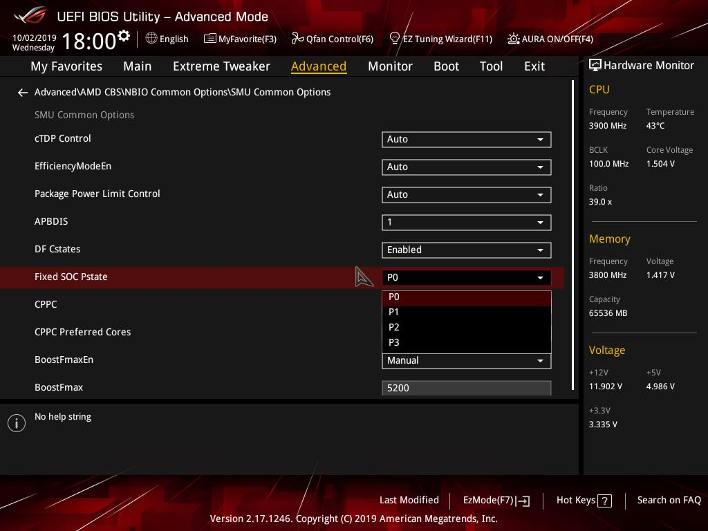Click the Hot Keys question mark icon

(604, 501)
